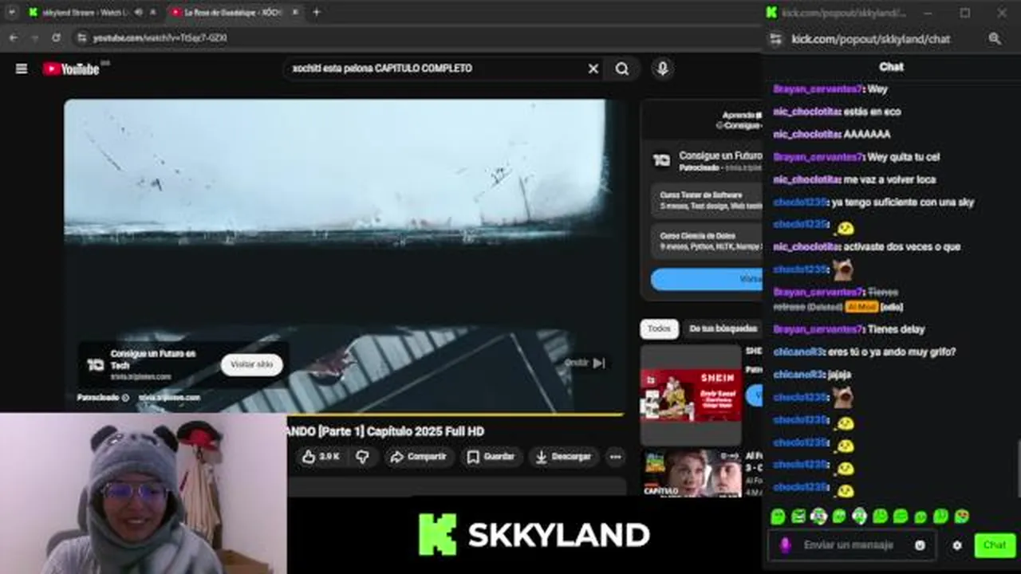Open the second recommended video thumbnail
This screenshot has width=1021, height=574.
(692, 474)
